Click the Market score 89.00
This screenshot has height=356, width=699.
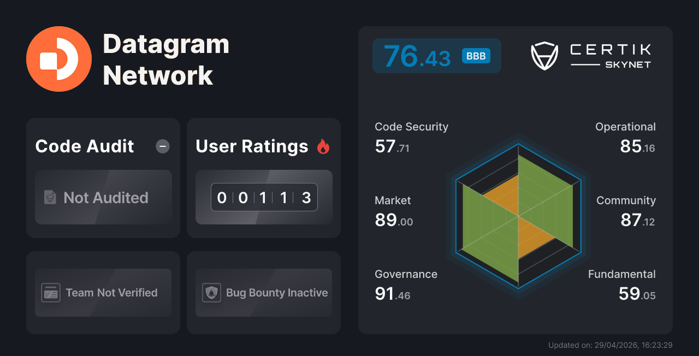point(393,221)
